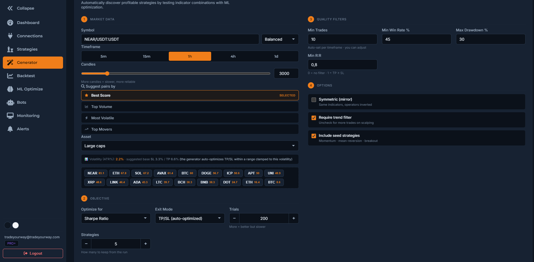Switch to the dark theme circle
This screenshot has height=262, width=534.
(x=8, y=225)
